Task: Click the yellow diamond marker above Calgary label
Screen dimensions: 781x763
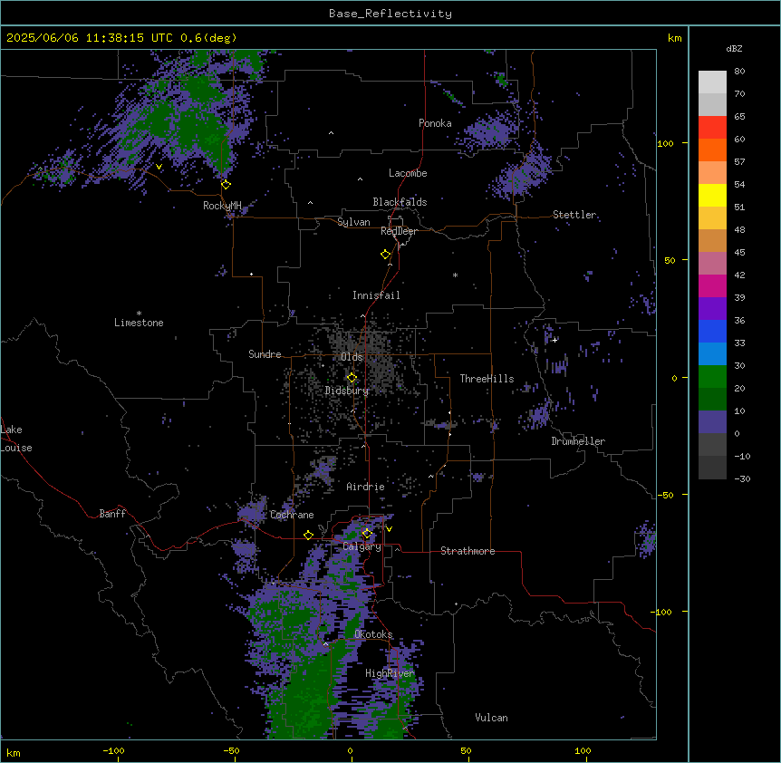Action: 367,534
